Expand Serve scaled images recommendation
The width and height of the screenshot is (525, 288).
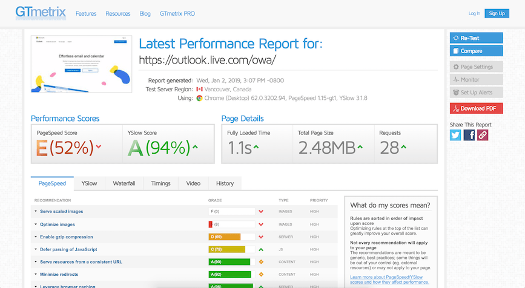pyautogui.click(x=61, y=211)
